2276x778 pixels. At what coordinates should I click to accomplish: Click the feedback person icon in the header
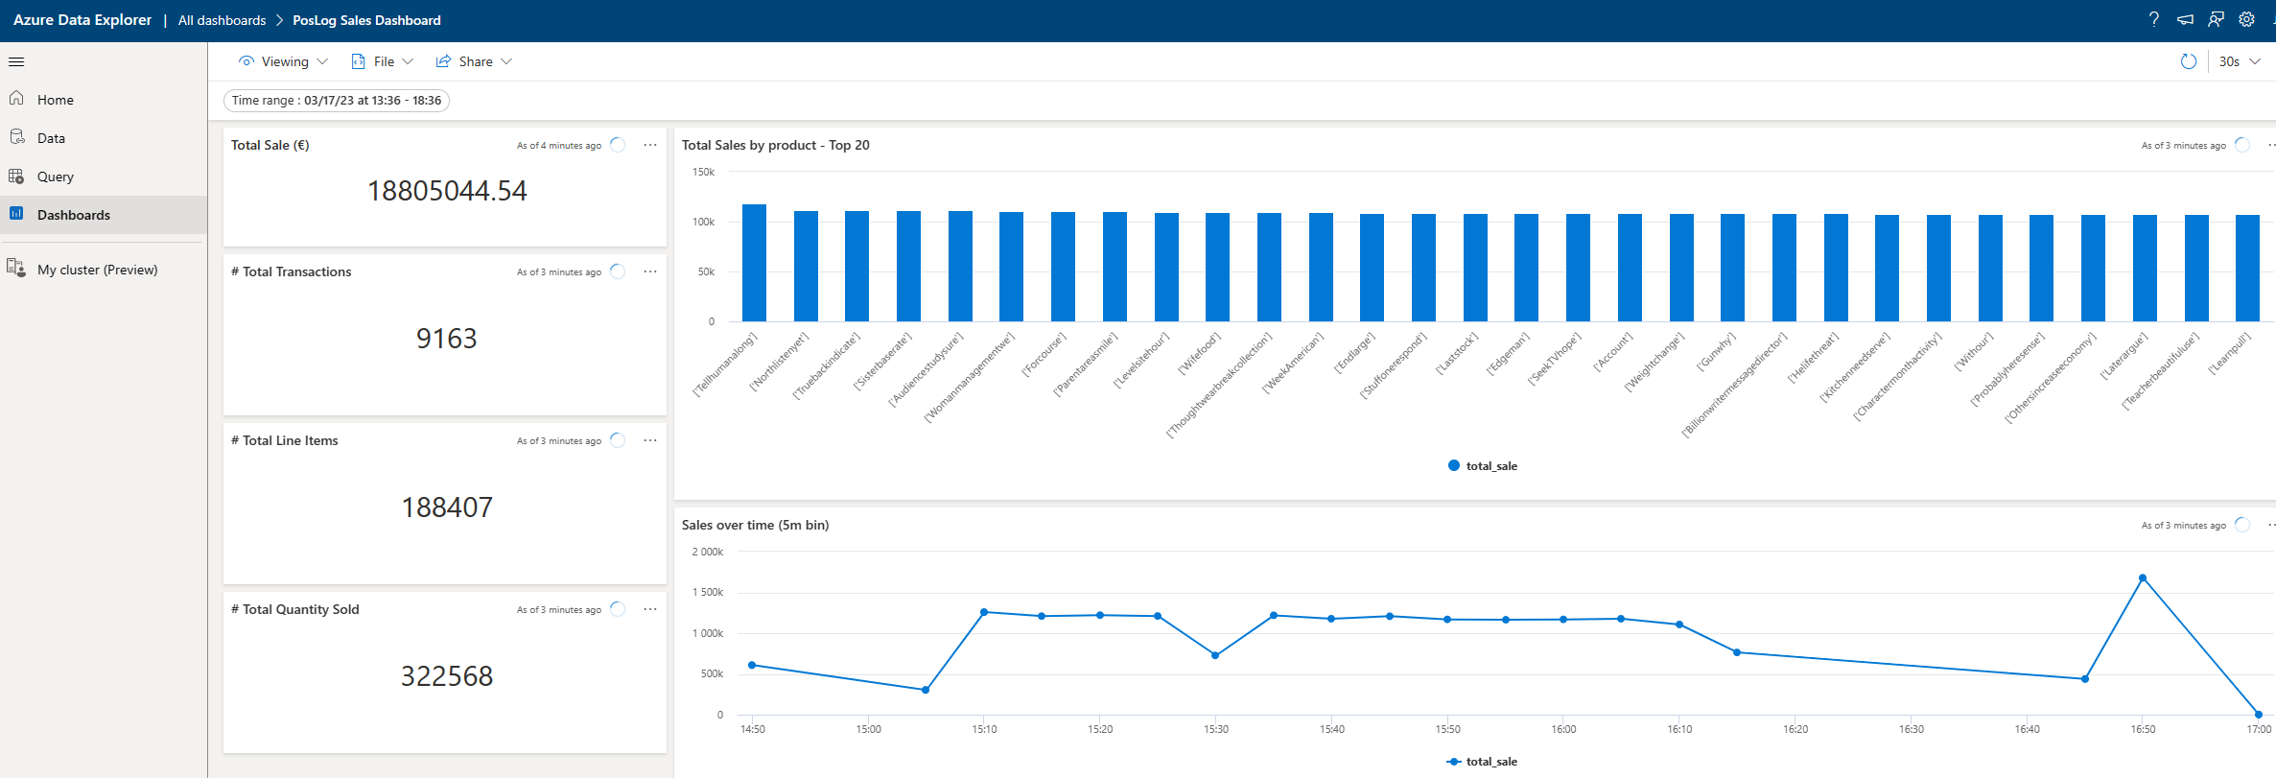[2216, 19]
